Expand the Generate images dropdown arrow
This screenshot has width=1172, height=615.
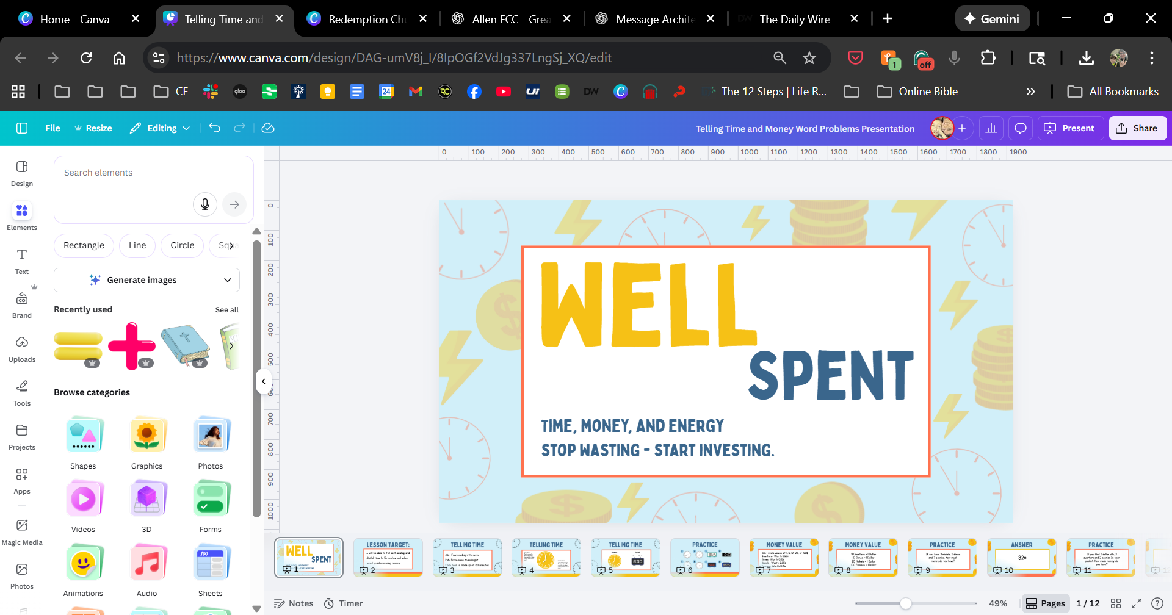tap(228, 280)
